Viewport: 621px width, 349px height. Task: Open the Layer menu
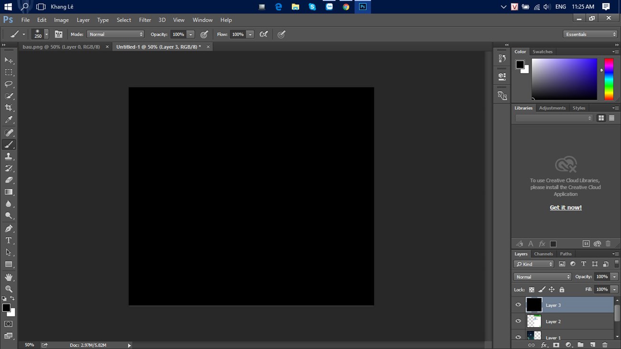[83, 20]
